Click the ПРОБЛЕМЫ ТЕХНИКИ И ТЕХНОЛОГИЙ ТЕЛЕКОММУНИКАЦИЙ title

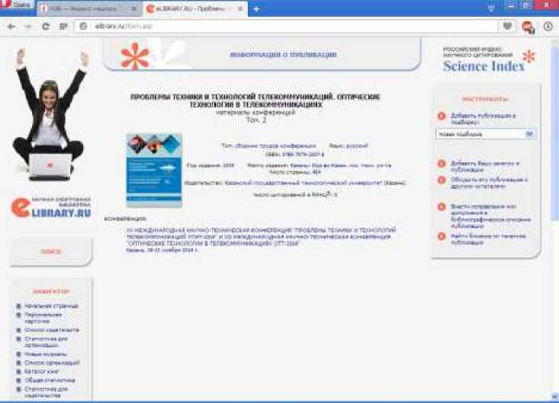click(255, 101)
